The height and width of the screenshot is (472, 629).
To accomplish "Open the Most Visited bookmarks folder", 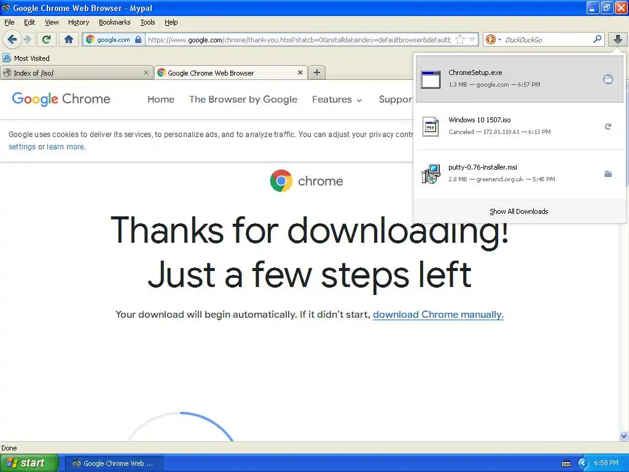I will pyautogui.click(x=26, y=58).
